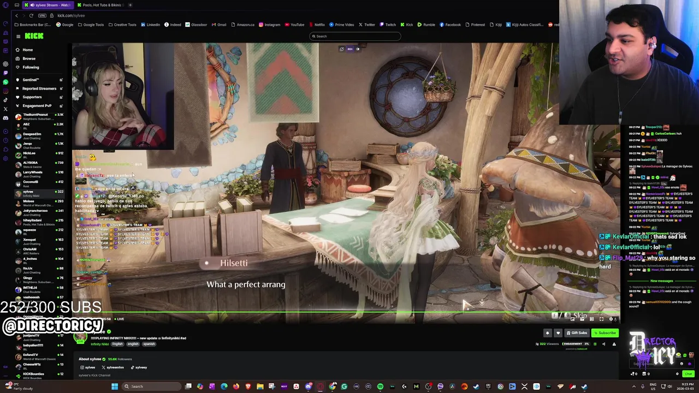Screen dimensions: 699x393
Task: Open the Pinterest bookmark
Action: tap(475, 25)
